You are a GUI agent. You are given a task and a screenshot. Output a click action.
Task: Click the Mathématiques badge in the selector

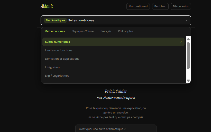[55, 20]
